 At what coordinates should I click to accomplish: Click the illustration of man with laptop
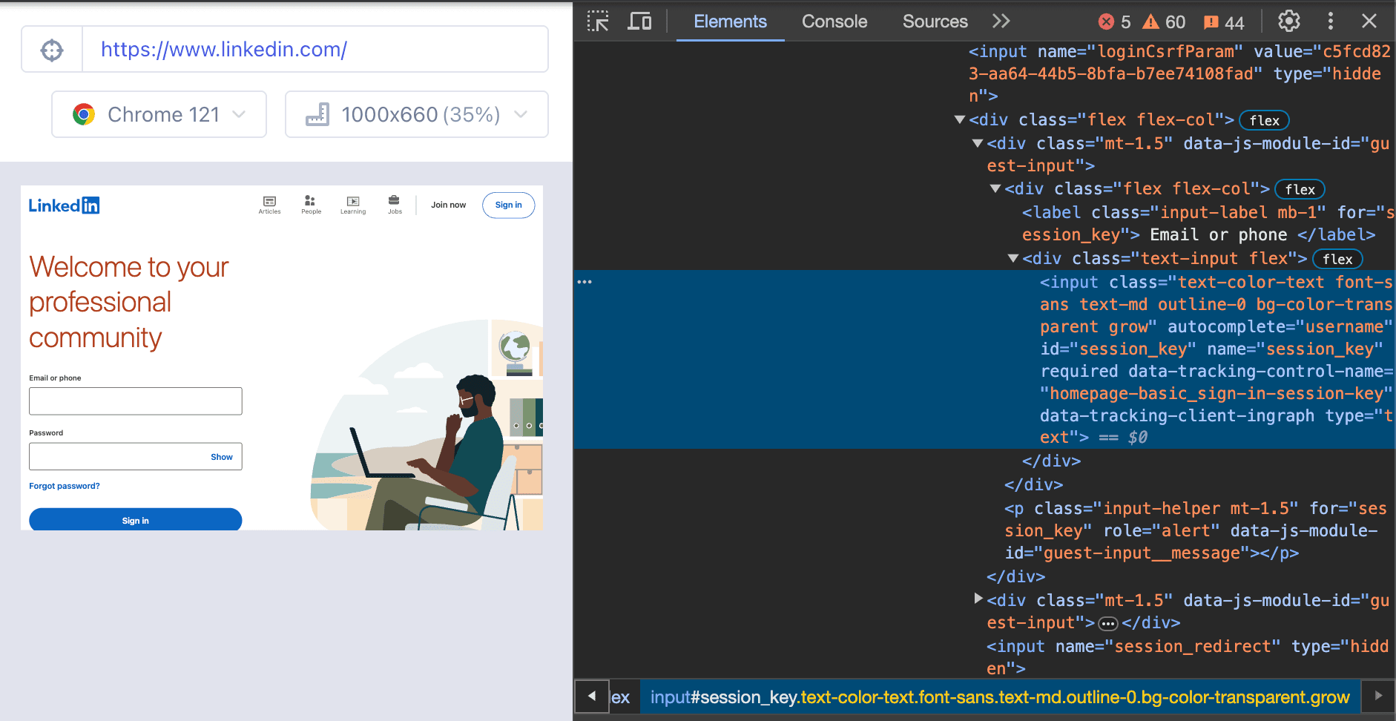click(x=427, y=425)
